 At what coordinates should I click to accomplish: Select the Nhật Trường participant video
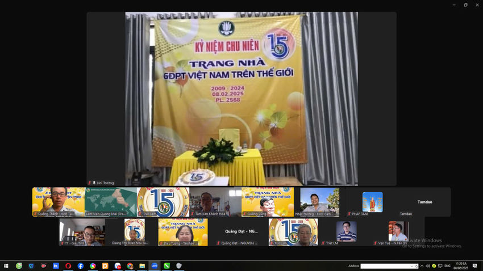320,202
